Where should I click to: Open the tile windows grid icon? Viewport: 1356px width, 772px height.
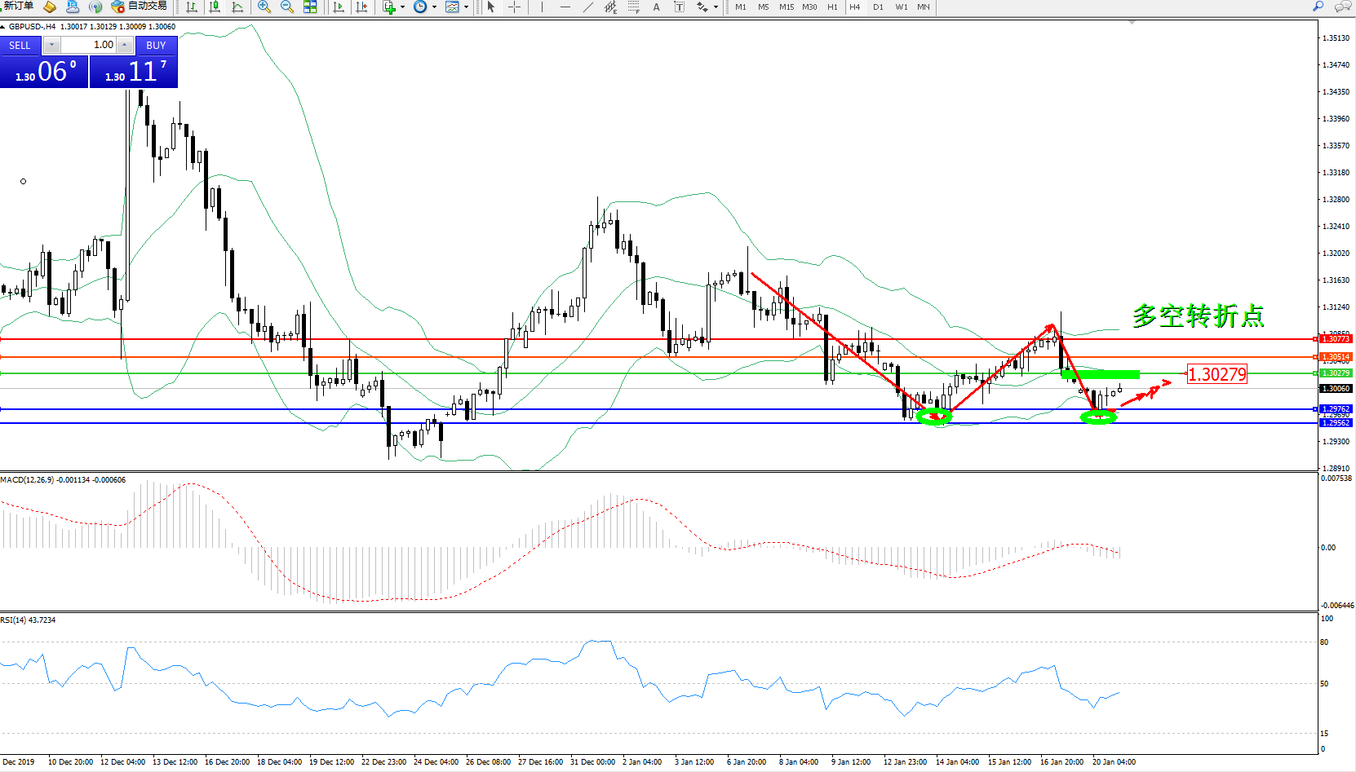pyautogui.click(x=310, y=7)
